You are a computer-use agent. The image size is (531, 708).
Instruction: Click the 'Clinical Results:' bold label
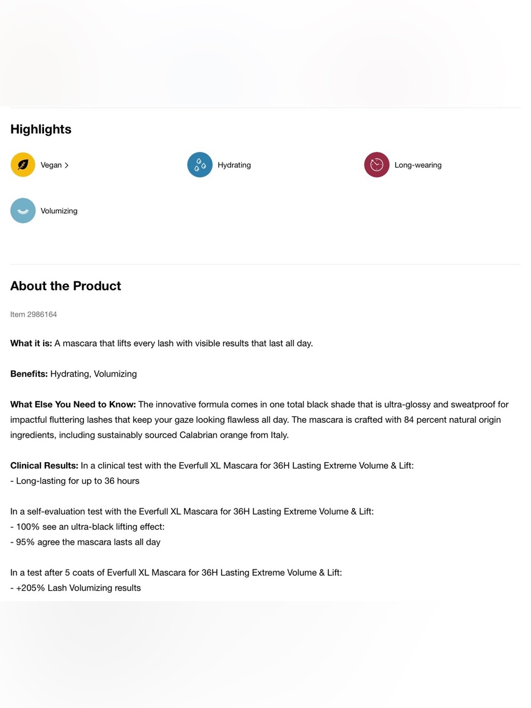(x=44, y=465)
